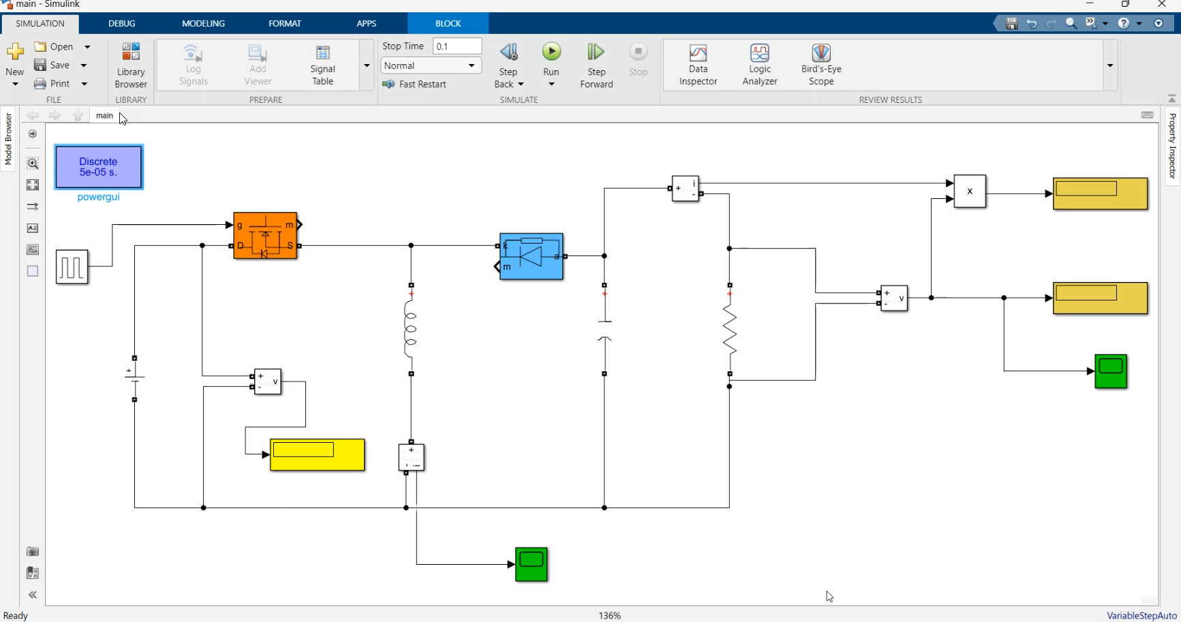1181x622 pixels.
Task: Select the yellow Display block
Action: click(318, 455)
